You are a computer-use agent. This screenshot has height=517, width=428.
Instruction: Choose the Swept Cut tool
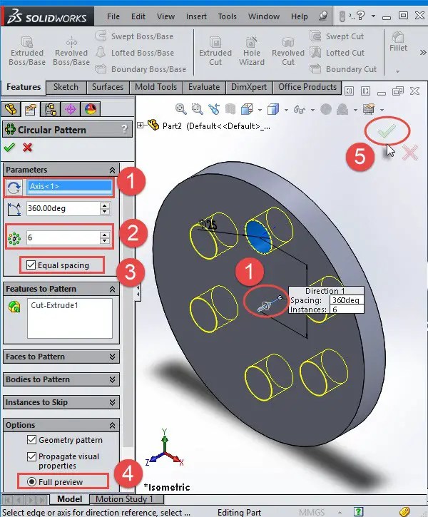click(x=337, y=36)
